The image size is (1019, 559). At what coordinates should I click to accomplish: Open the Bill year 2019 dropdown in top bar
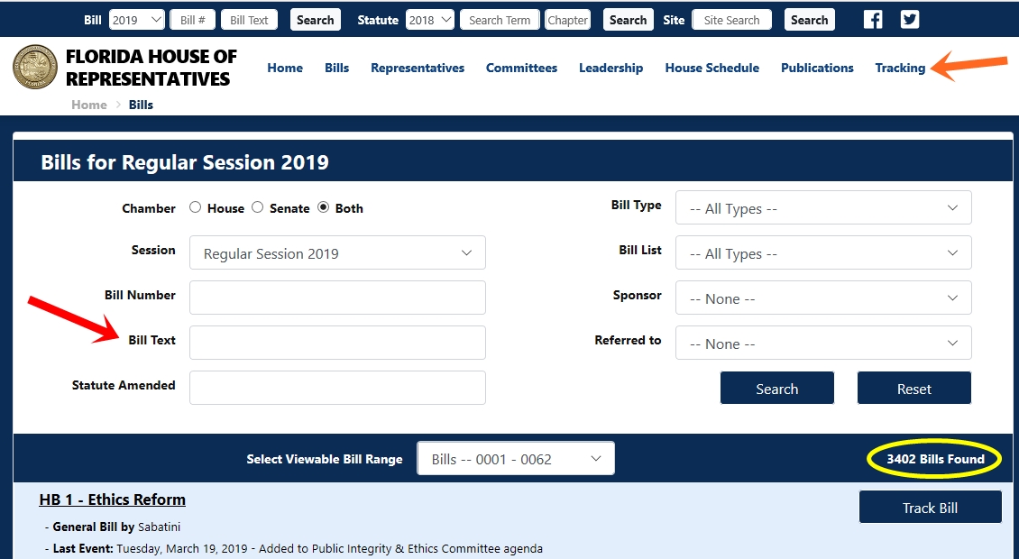tap(137, 20)
